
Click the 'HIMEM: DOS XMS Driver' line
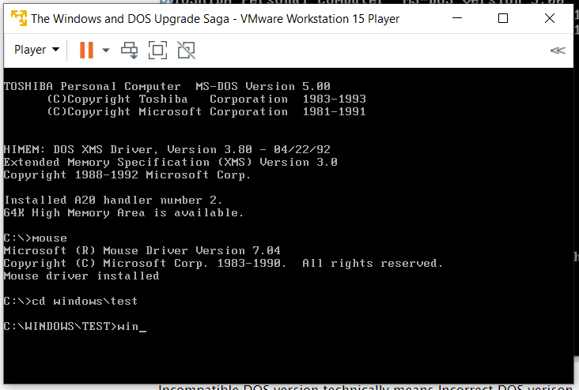167,149
